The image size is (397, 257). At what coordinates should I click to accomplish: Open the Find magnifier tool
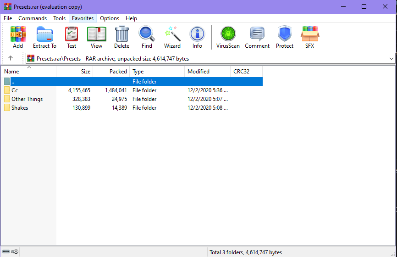147,34
